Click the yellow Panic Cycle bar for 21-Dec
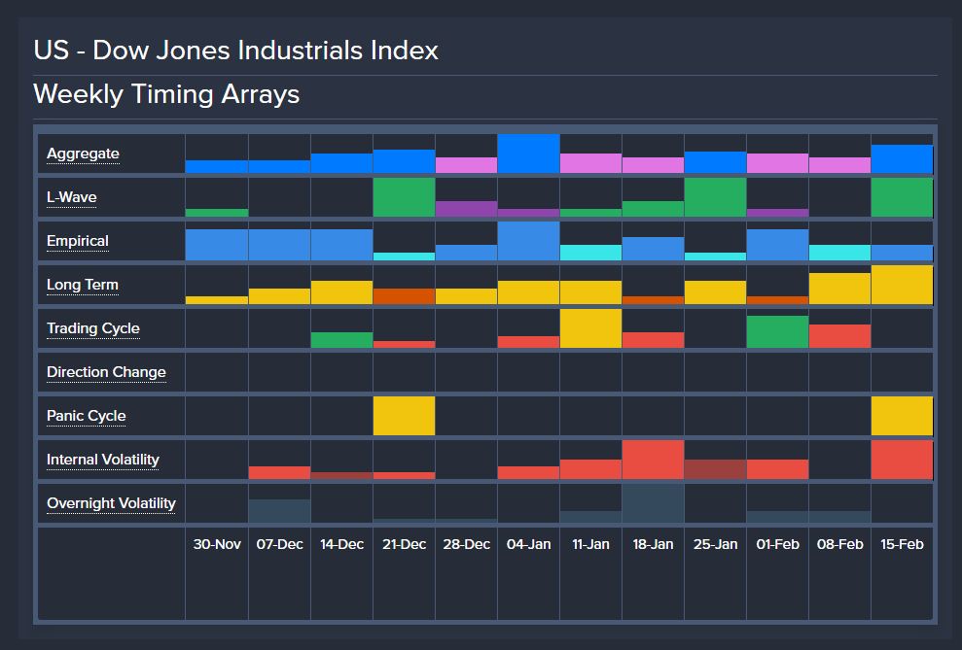Image resolution: width=962 pixels, height=650 pixels. point(405,416)
